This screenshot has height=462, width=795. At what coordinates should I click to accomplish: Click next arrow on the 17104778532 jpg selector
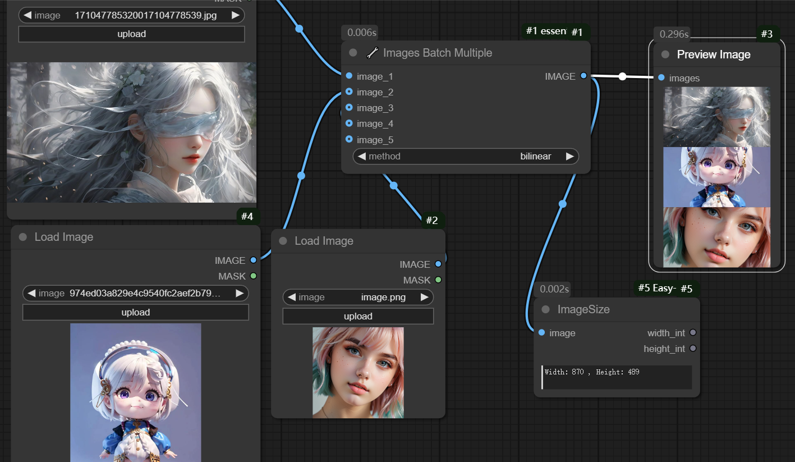(236, 15)
